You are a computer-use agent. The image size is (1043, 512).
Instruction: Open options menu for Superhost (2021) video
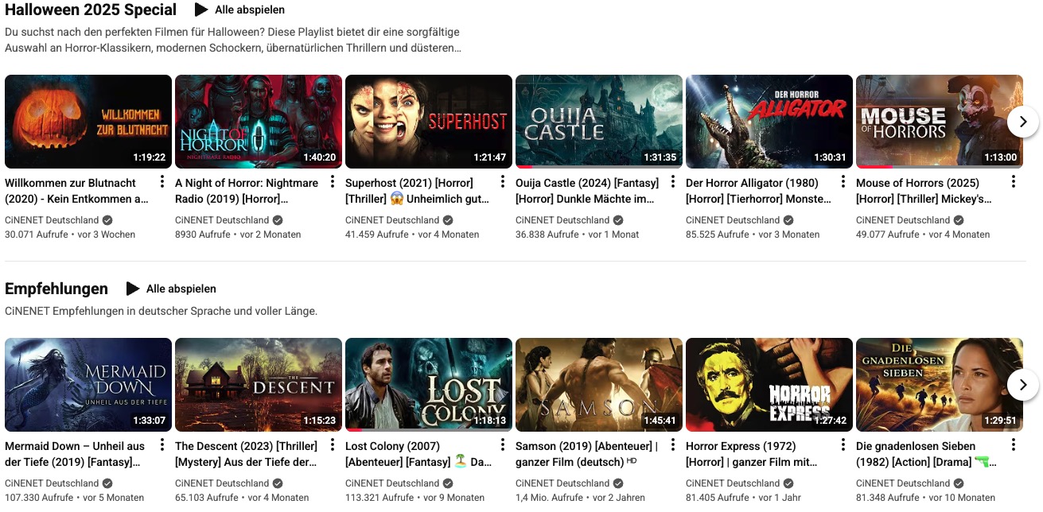(x=503, y=182)
